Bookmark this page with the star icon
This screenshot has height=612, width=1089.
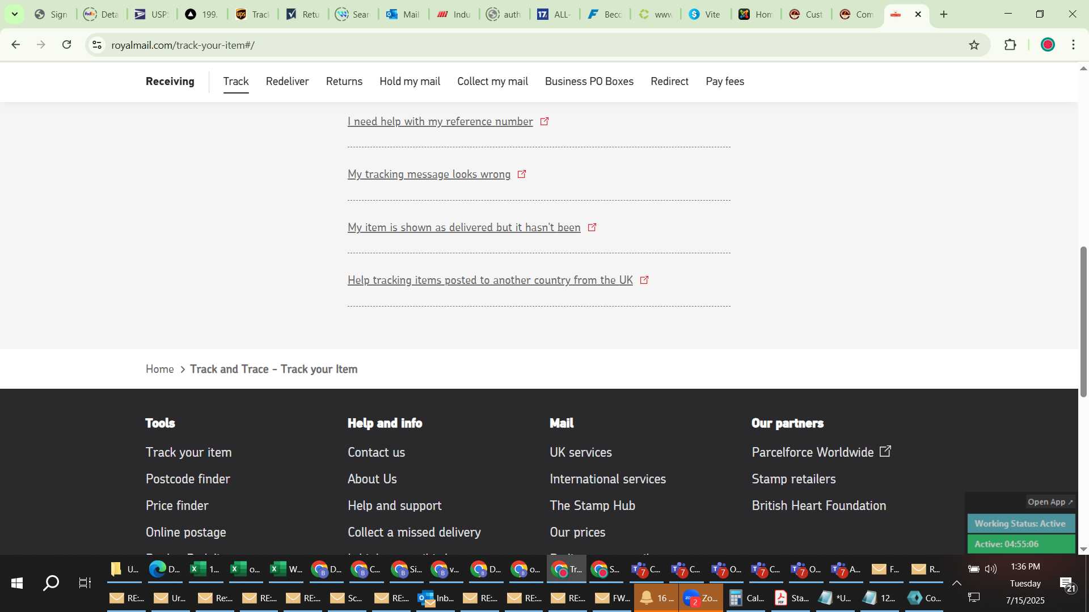click(x=974, y=45)
